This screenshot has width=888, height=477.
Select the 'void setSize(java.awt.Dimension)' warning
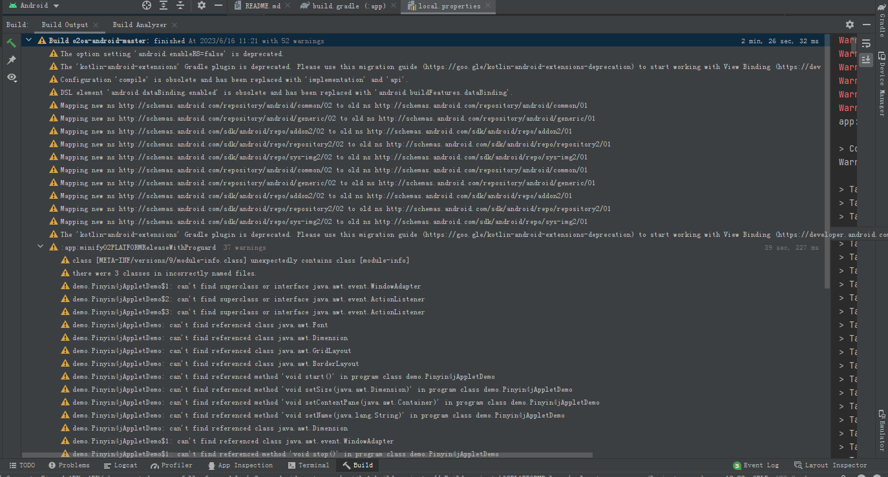pyautogui.click(x=317, y=390)
